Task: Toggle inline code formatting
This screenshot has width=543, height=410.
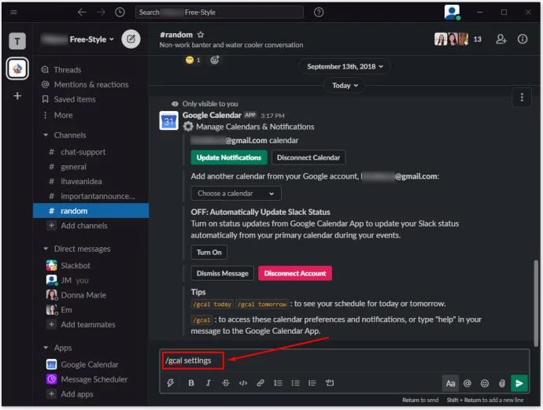Action: pos(243,383)
